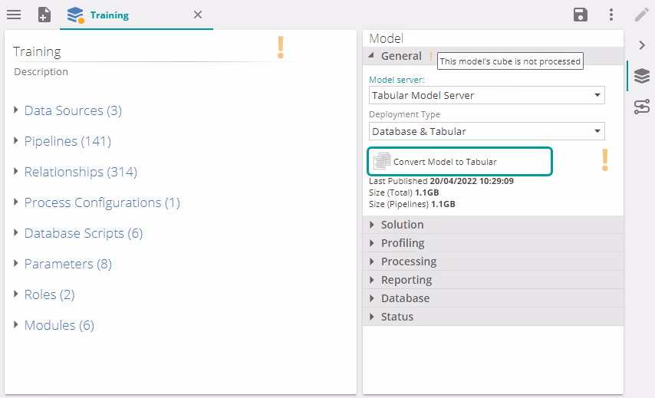Click the right chevron to collapse sidebar
This screenshot has width=655, height=398.
pyautogui.click(x=642, y=45)
